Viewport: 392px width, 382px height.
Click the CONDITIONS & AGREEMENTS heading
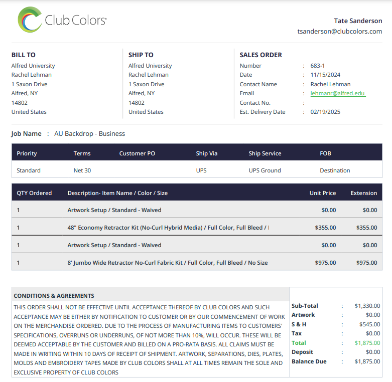[54, 296]
